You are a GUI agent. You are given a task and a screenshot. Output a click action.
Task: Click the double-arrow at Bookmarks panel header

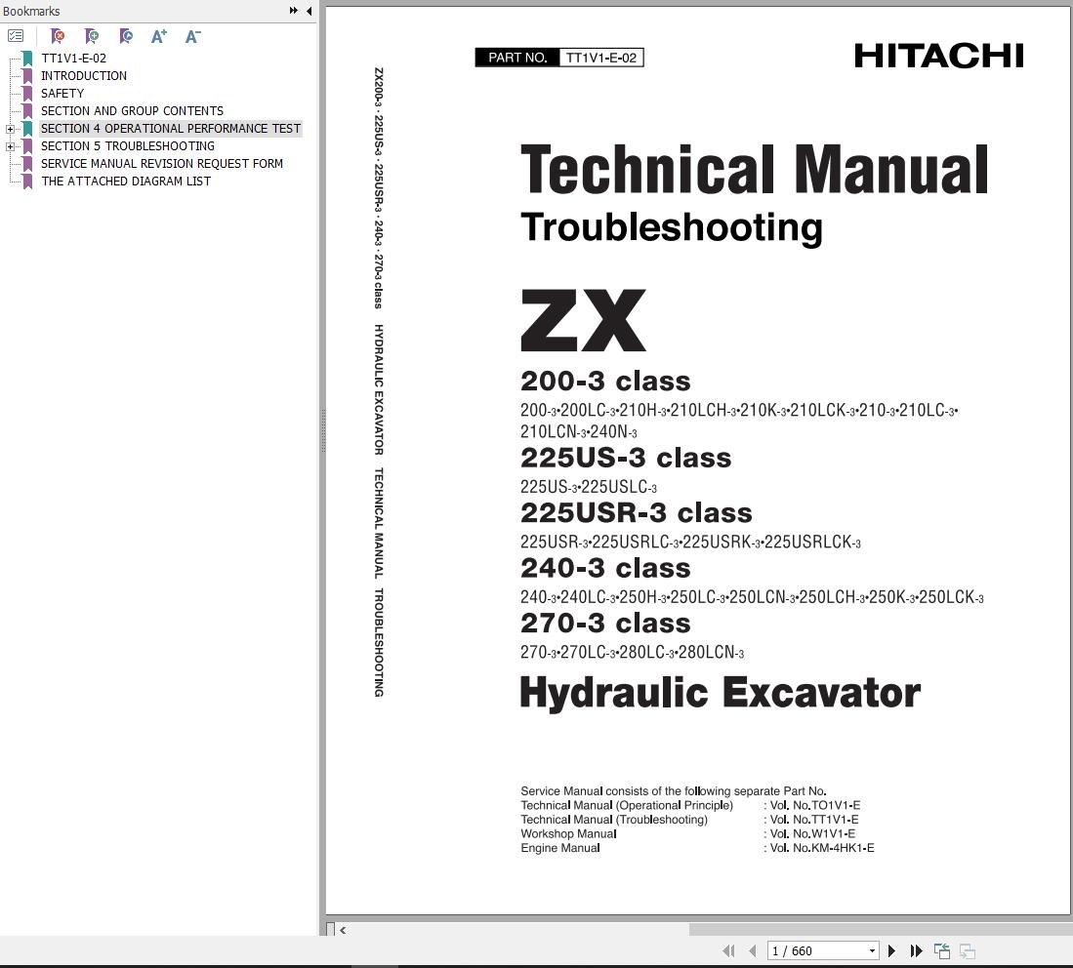coord(294,11)
